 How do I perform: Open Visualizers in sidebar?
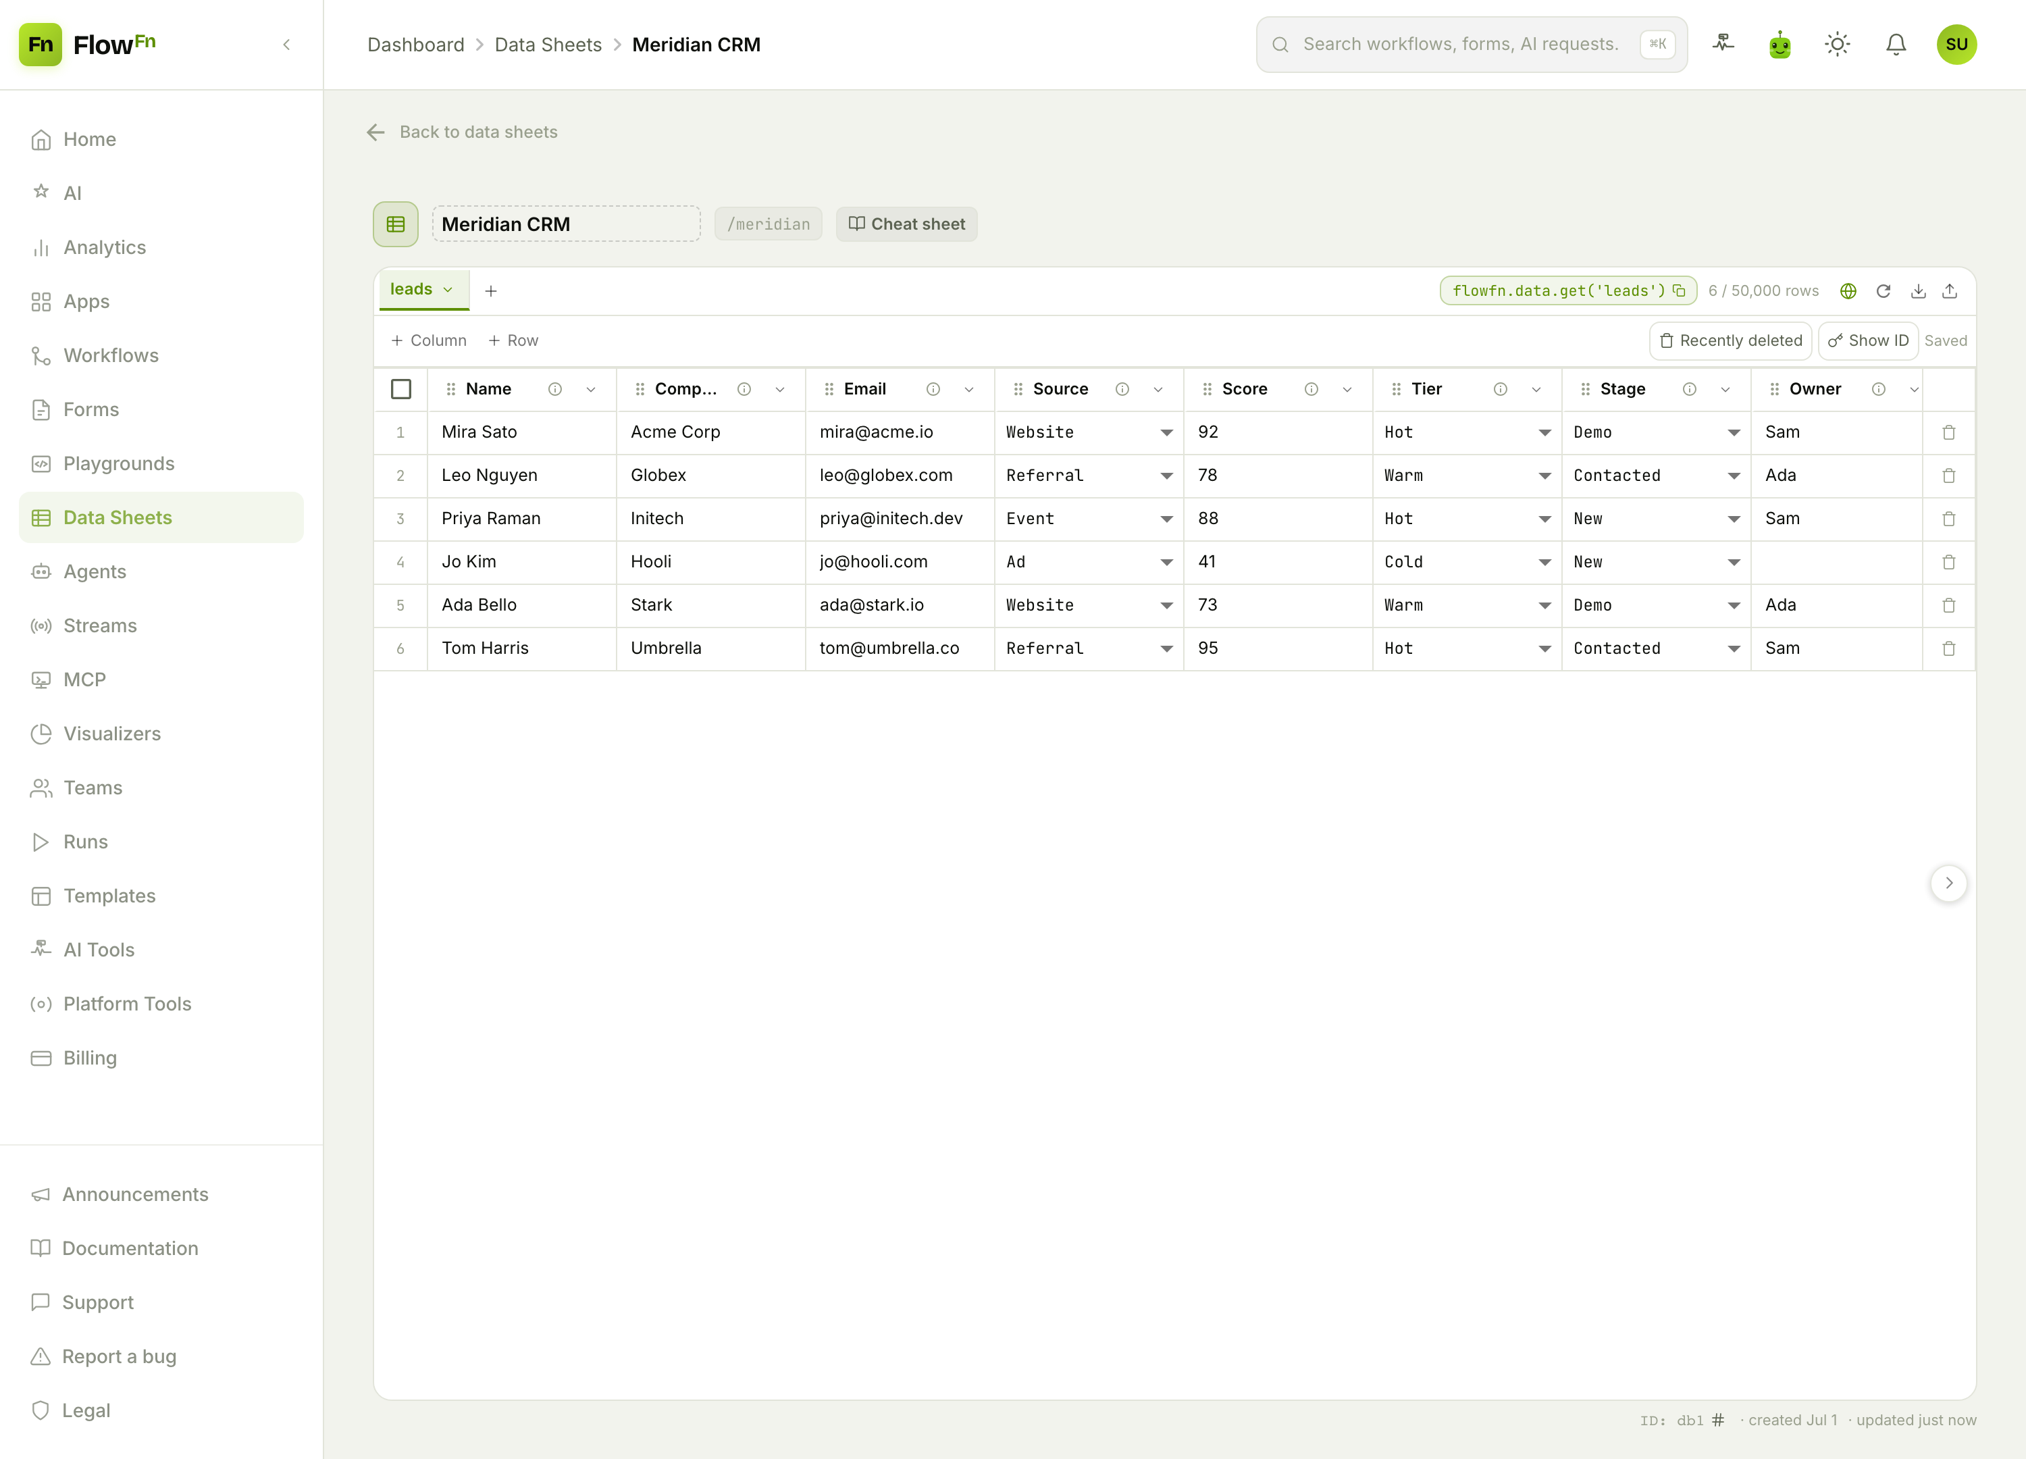click(161, 734)
